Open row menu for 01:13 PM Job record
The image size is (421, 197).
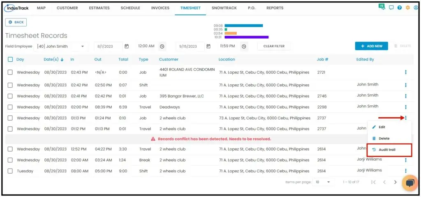[406, 118]
